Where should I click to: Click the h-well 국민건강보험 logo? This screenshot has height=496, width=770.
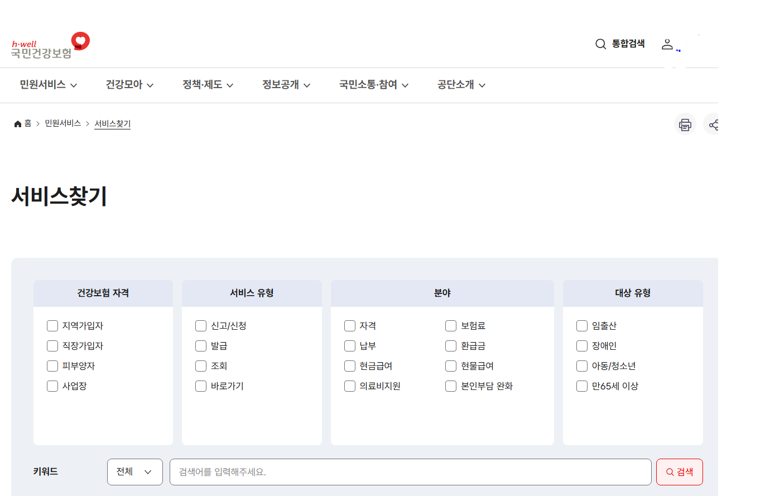click(50, 44)
